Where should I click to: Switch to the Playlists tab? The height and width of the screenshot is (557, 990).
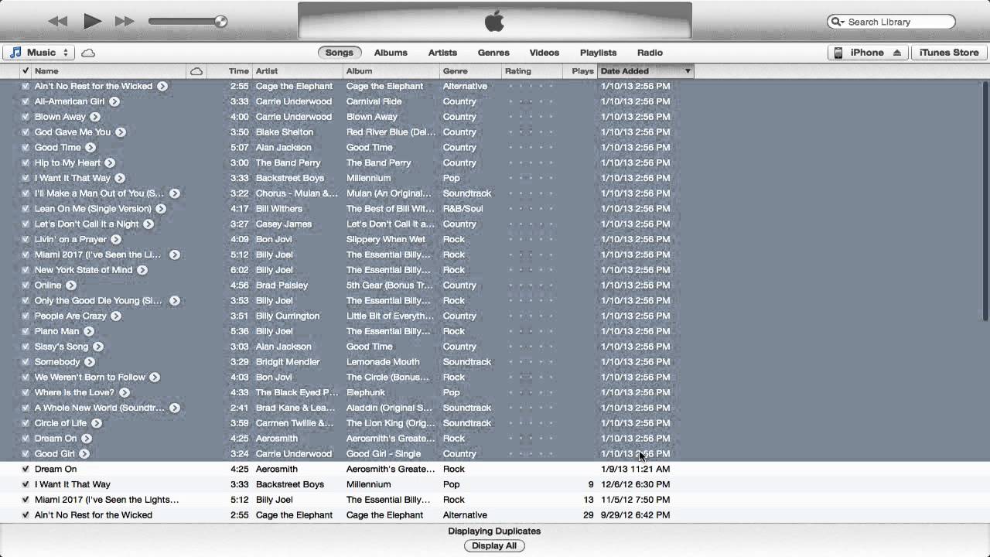click(598, 53)
